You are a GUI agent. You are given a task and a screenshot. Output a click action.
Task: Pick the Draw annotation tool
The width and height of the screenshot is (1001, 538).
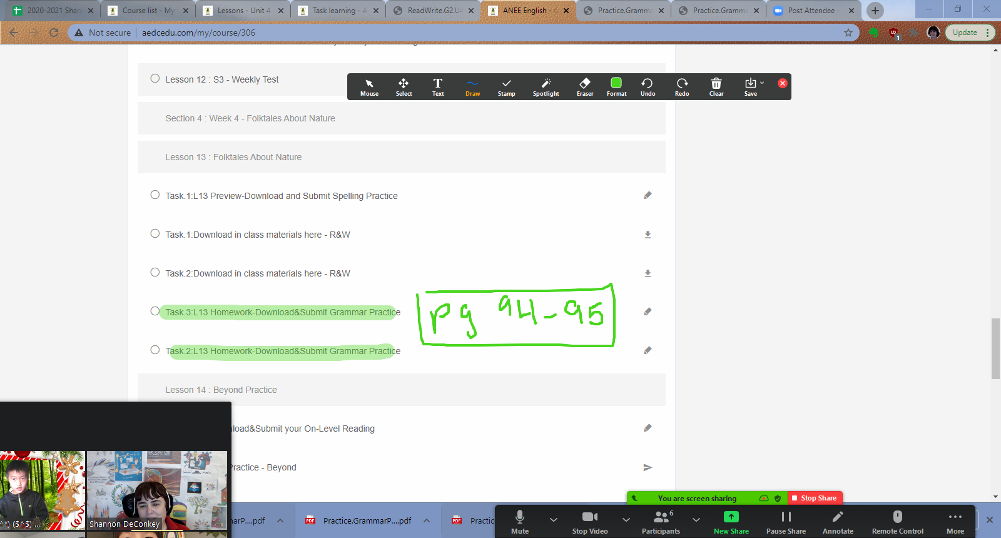[472, 87]
